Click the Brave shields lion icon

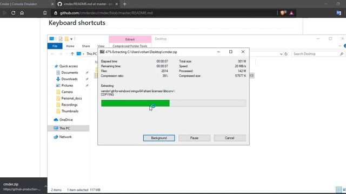tap(283, 13)
